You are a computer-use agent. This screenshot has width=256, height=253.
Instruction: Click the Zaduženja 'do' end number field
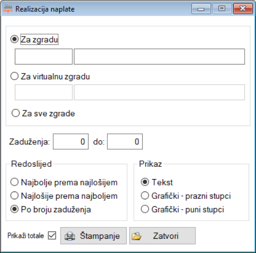click(x=125, y=141)
